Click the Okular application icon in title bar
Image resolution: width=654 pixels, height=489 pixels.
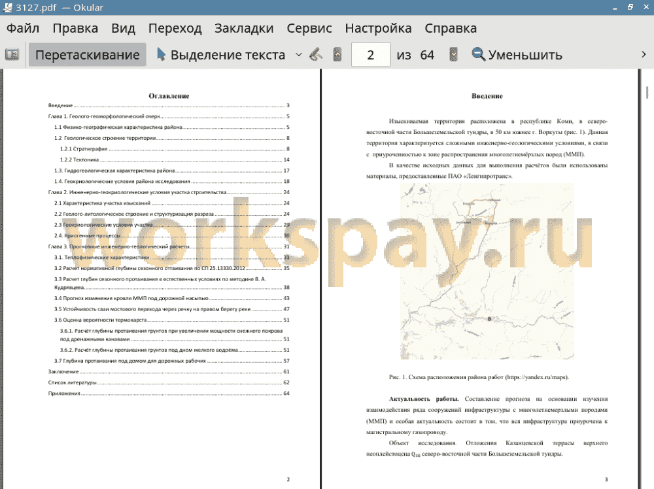pyautogui.click(x=7, y=7)
